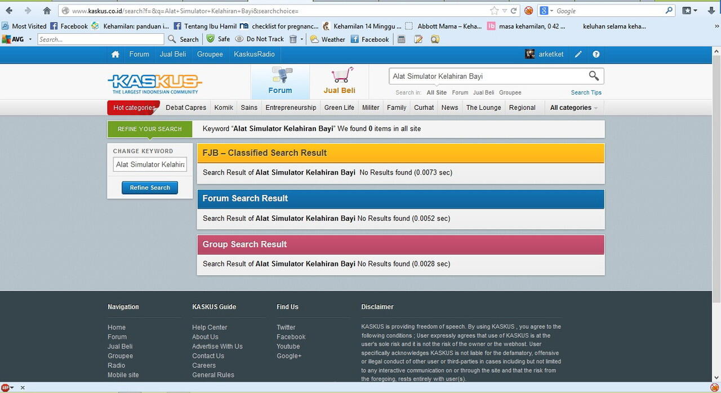
Task: Open the Google search engine dropdown
Action: pyautogui.click(x=546, y=11)
